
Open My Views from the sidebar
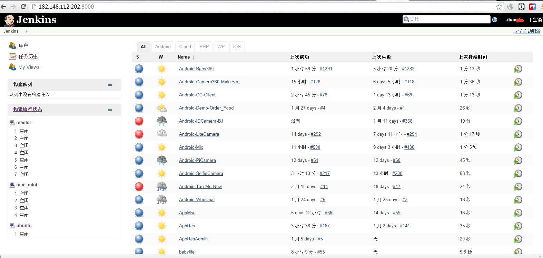pyautogui.click(x=29, y=67)
